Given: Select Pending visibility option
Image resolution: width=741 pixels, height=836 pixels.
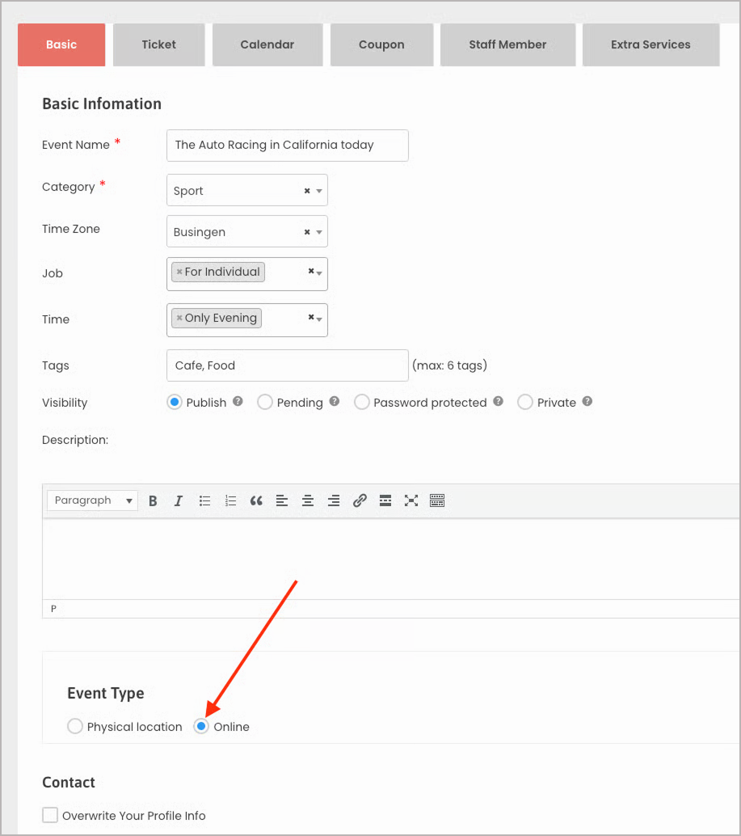Looking at the screenshot, I should 265,403.
